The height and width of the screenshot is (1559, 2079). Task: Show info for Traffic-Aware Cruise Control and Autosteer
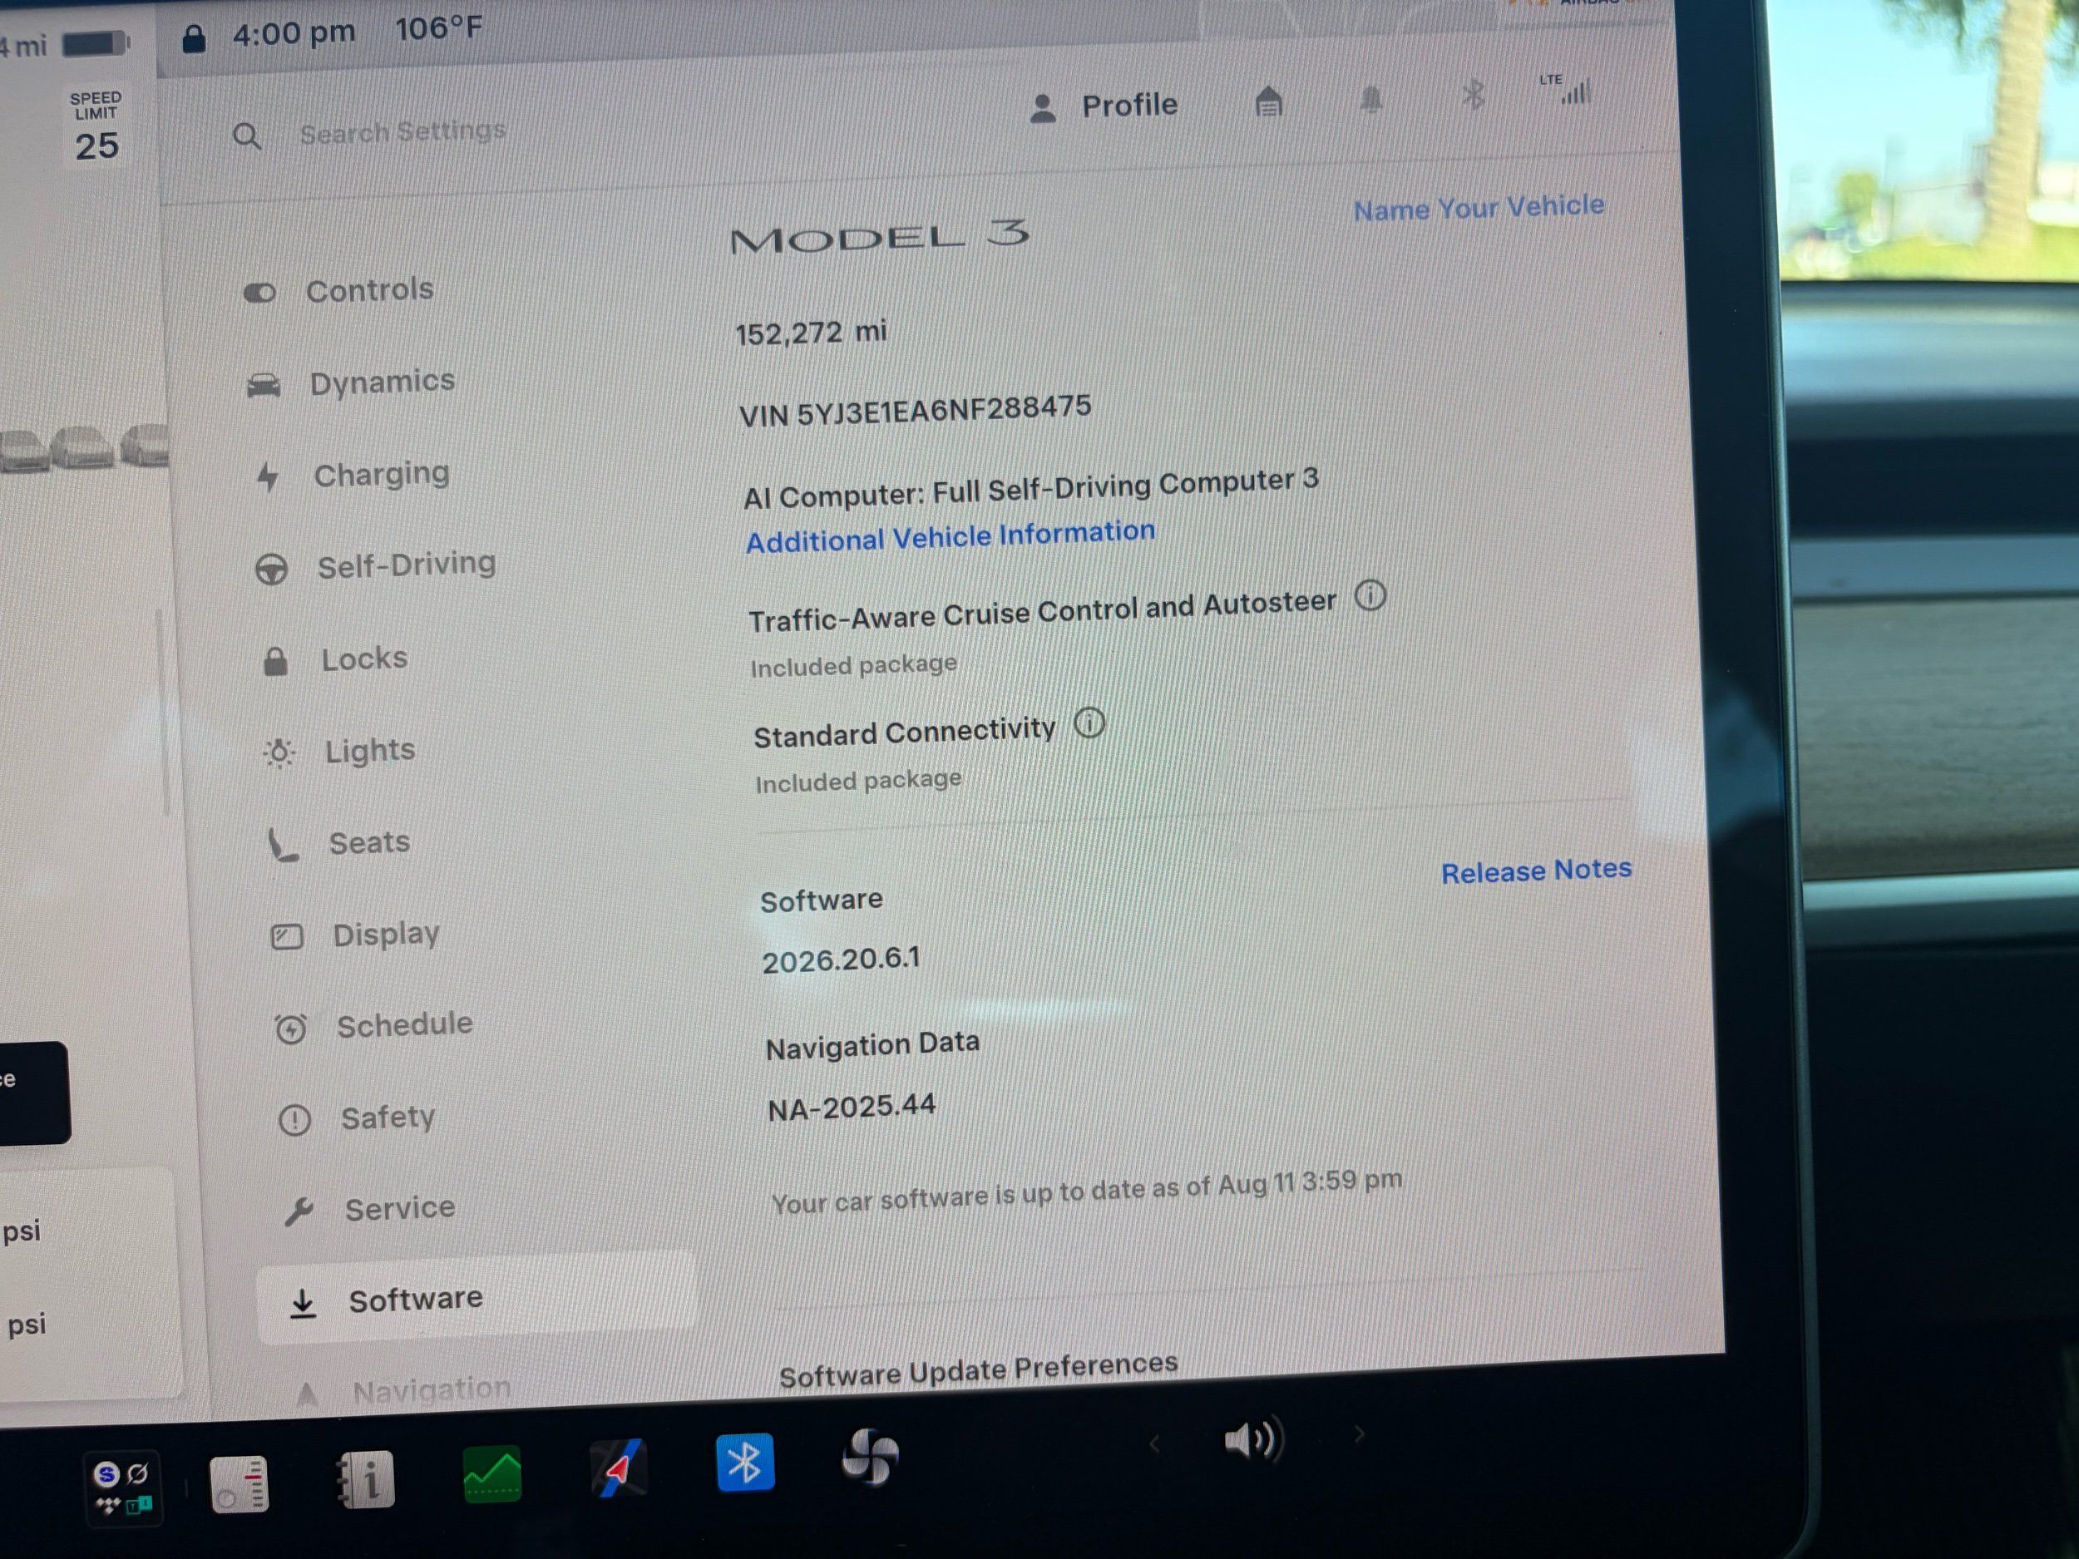click(x=1370, y=594)
